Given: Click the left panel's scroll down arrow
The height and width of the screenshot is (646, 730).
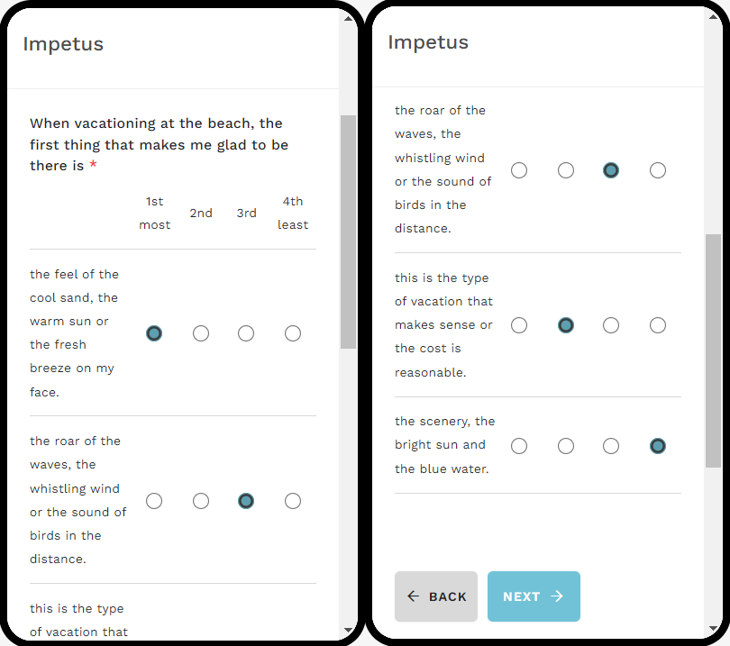Looking at the screenshot, I should 348,629.
